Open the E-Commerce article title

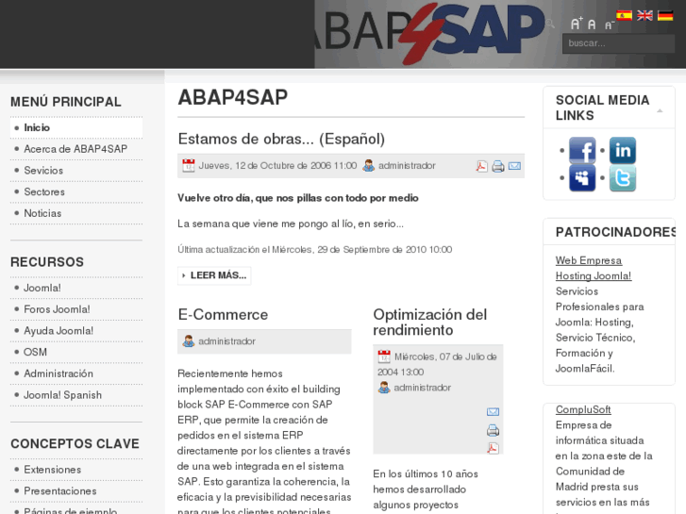pyautogui.click(x=223, y=314)
